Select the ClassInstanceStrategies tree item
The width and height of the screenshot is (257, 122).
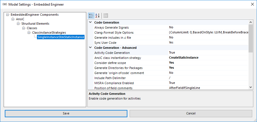49,33
